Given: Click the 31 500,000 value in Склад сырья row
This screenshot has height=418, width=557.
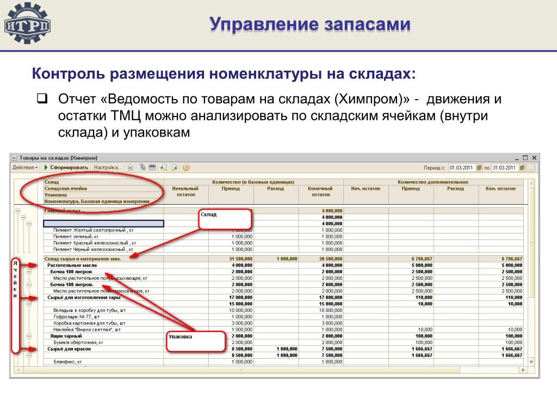Looking at the screenshot, I should click(241, 259).
